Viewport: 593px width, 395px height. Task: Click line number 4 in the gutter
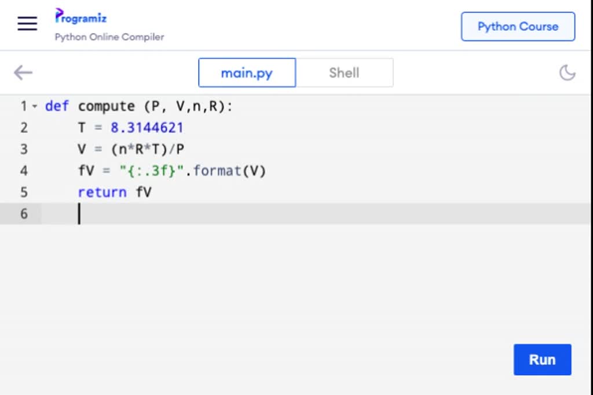[x=24, y=170]
